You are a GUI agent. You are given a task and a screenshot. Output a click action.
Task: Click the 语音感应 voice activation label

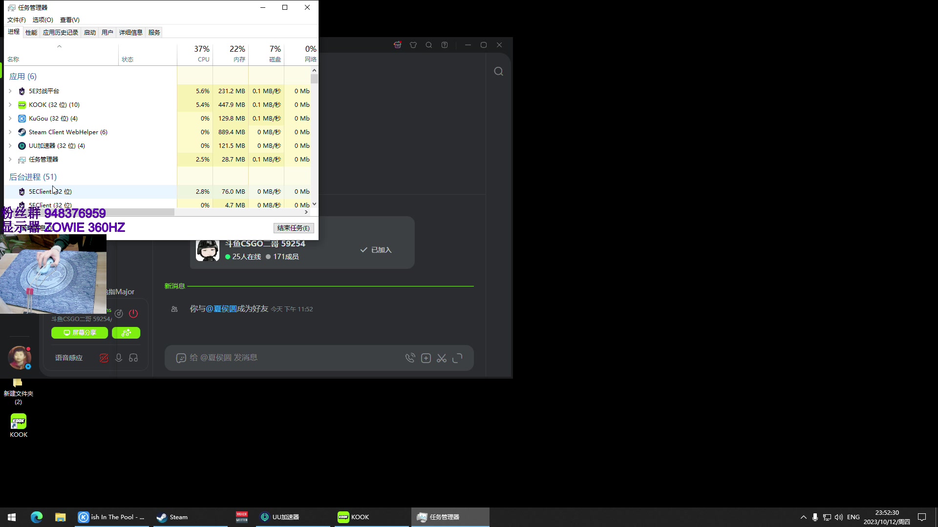pos(69,358)
